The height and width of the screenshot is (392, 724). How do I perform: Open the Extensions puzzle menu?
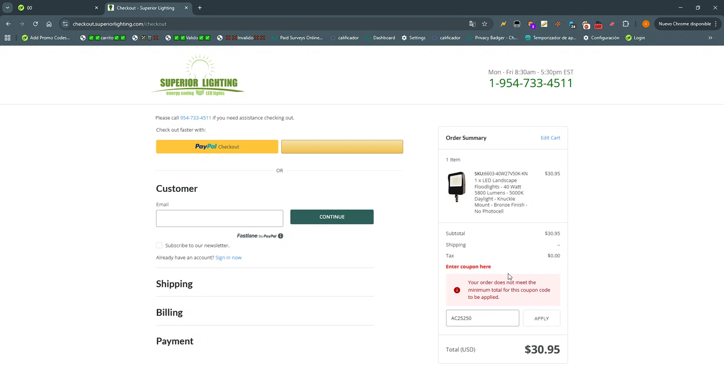pos(626,24)
